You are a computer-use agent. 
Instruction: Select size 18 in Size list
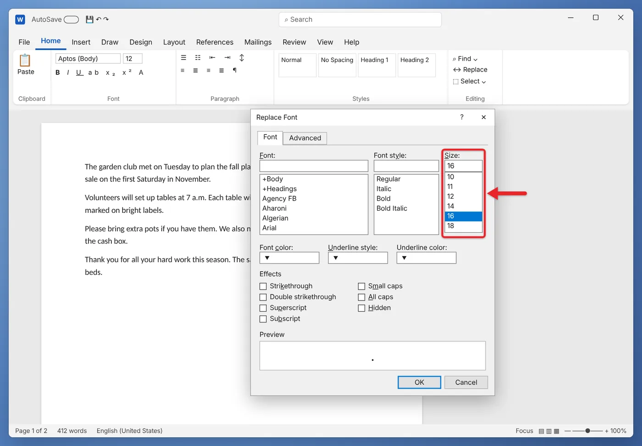(x=463, y=226)
